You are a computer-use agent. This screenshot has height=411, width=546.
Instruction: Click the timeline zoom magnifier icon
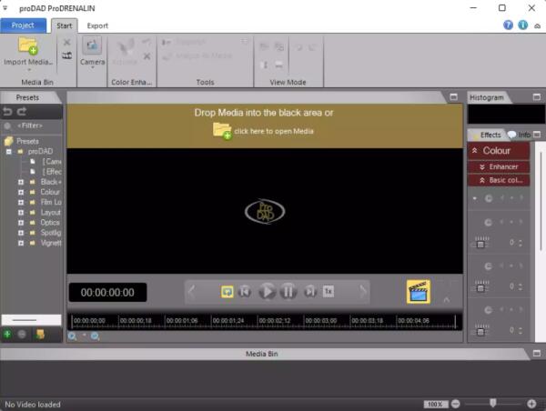pos(74,336)
